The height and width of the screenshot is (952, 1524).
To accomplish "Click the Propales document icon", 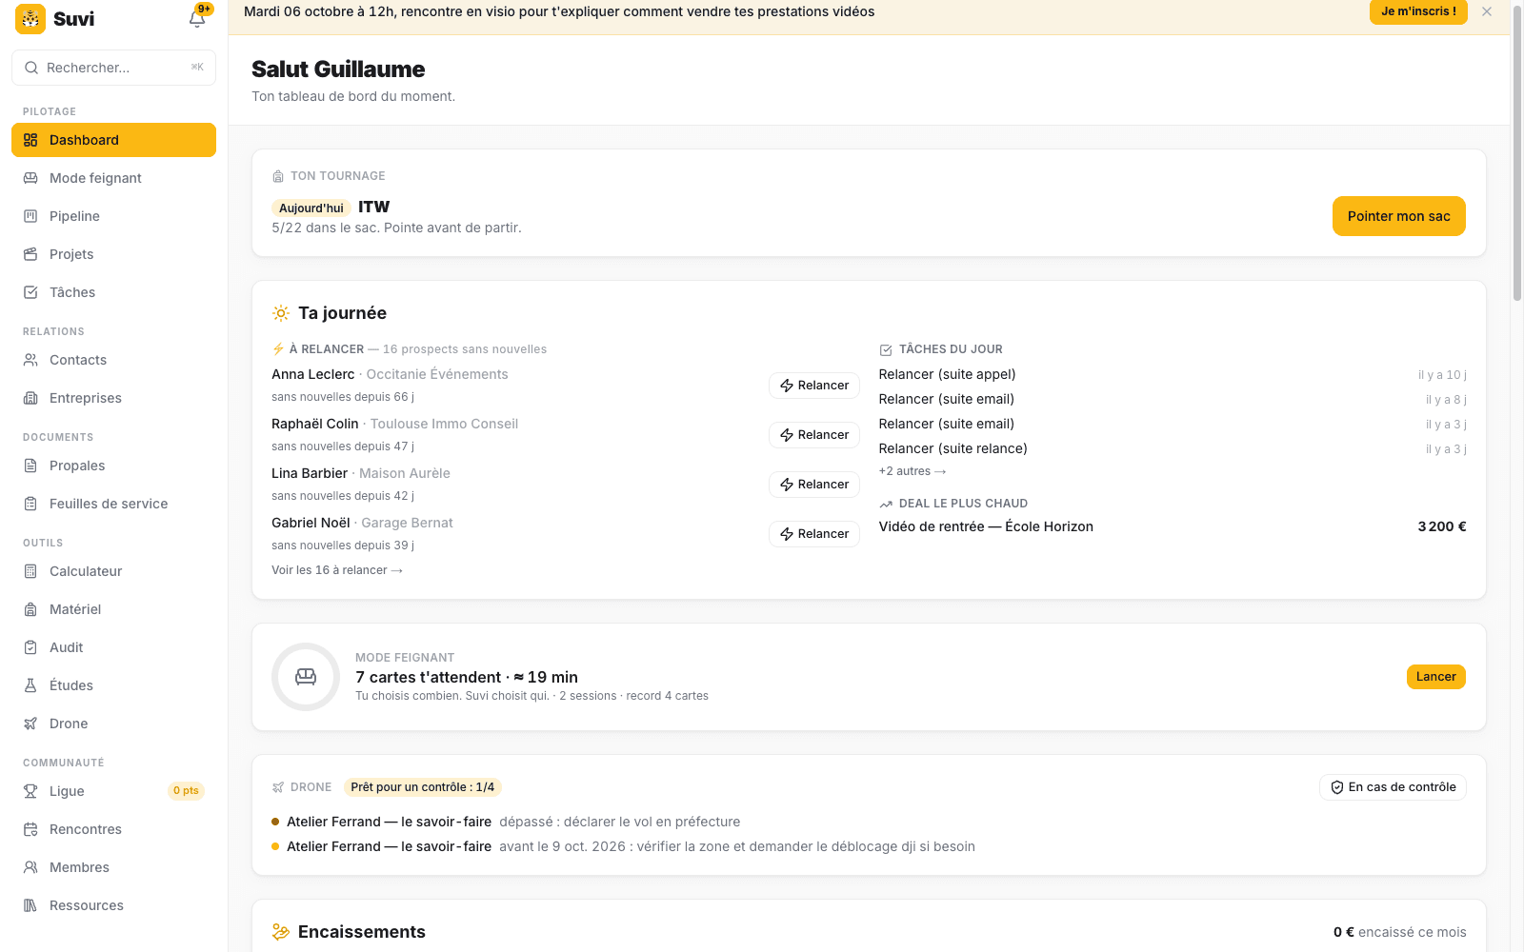I will (30, 466).
